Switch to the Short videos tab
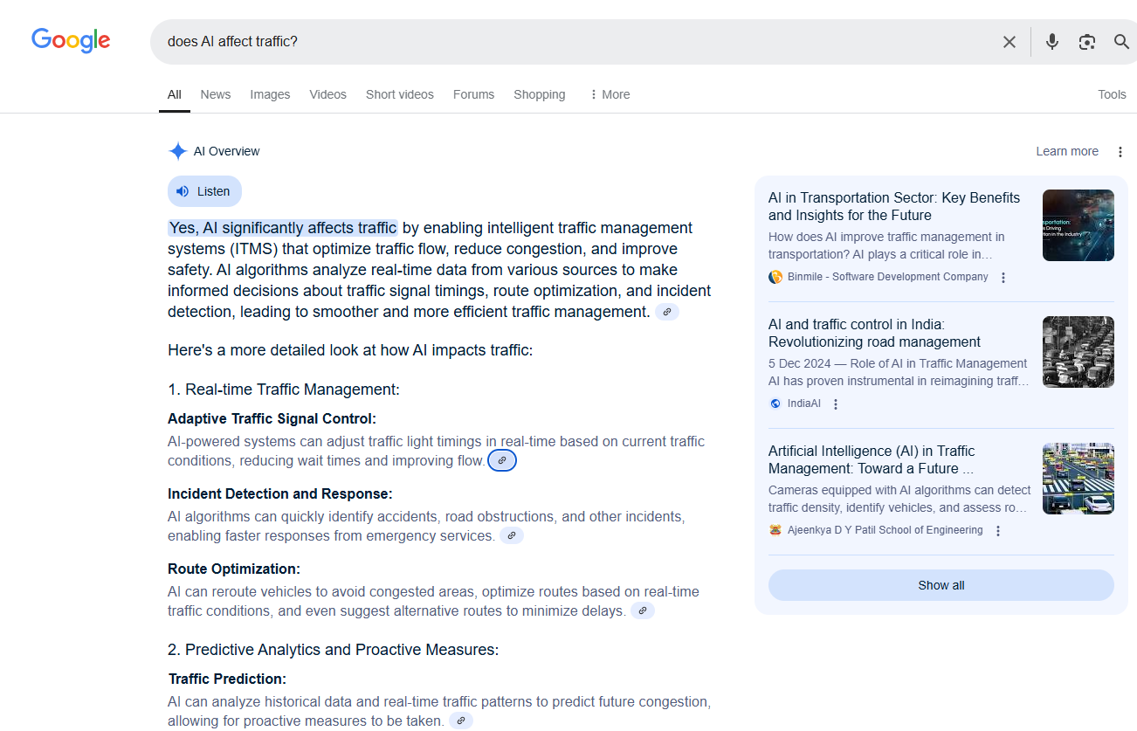Image resolution: width=1137 pixels, height=731 pixels. point(400,94)
